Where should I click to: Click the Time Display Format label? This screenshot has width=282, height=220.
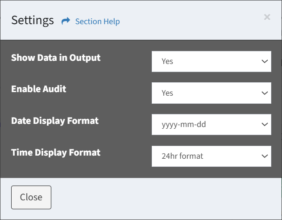coord(56,152)
